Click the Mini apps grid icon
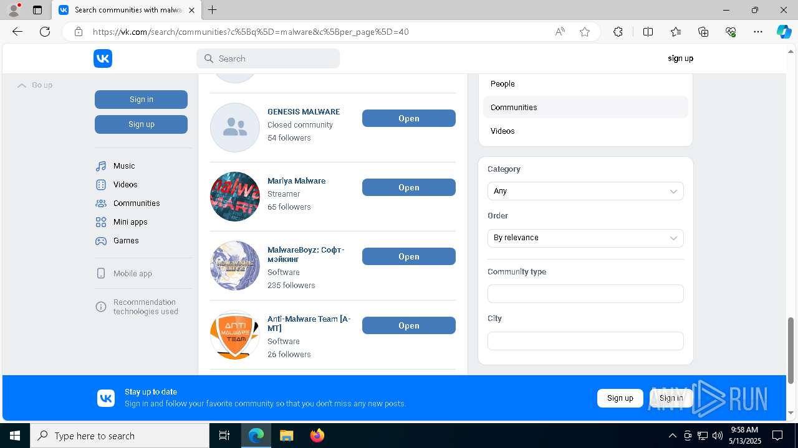The height and width of the screenshot is (448, 798). pos(101,222)
